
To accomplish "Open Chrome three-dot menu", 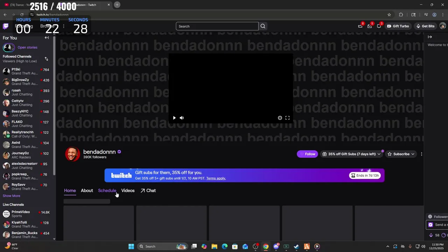I will pos(442,15).
